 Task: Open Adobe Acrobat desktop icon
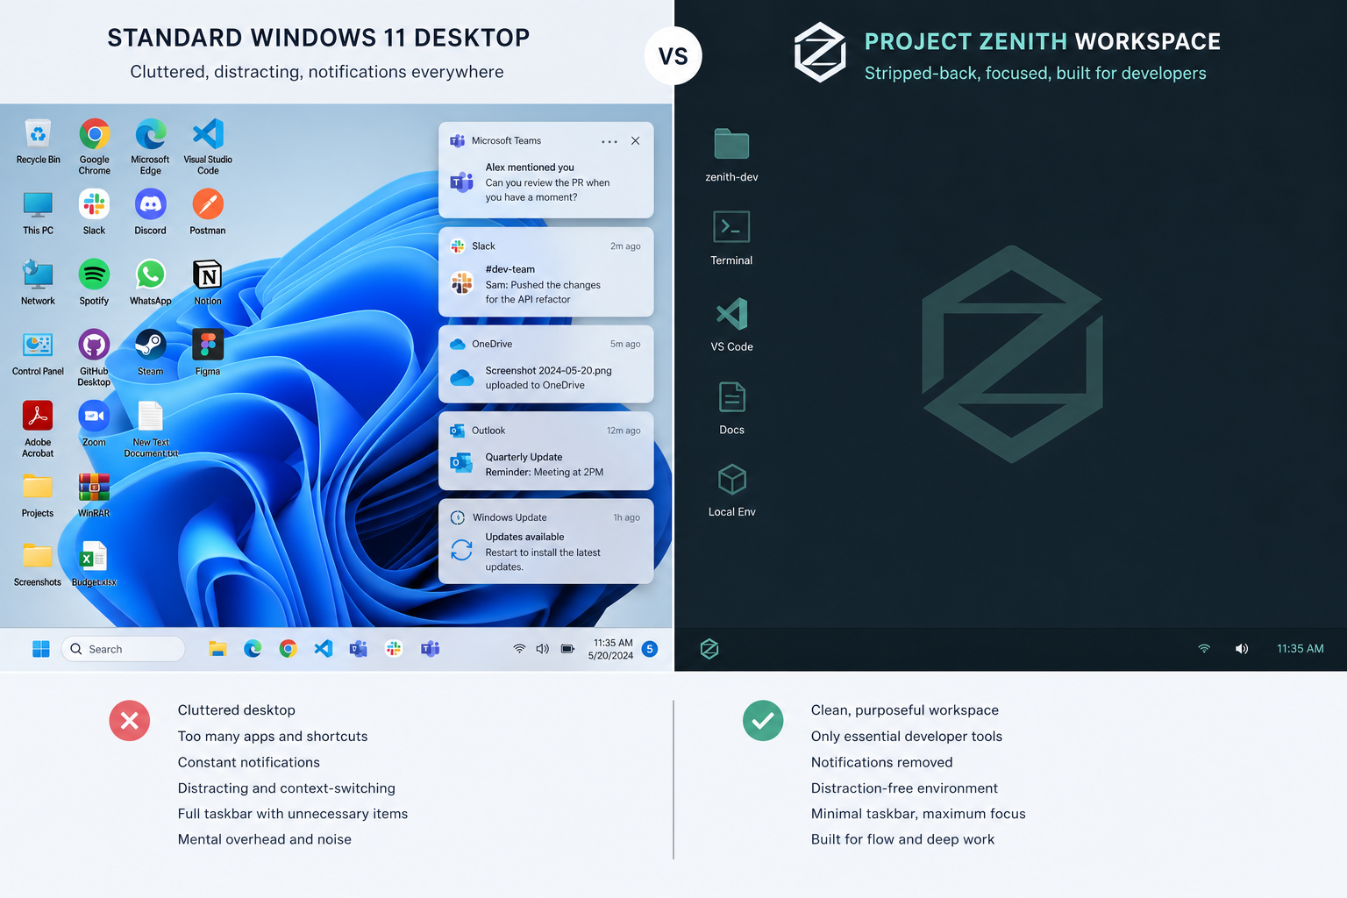click(x=38, y=416)
